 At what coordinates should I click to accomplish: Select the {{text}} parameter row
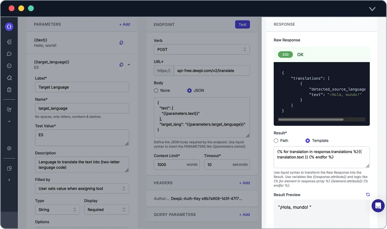[x=82, y=43]
